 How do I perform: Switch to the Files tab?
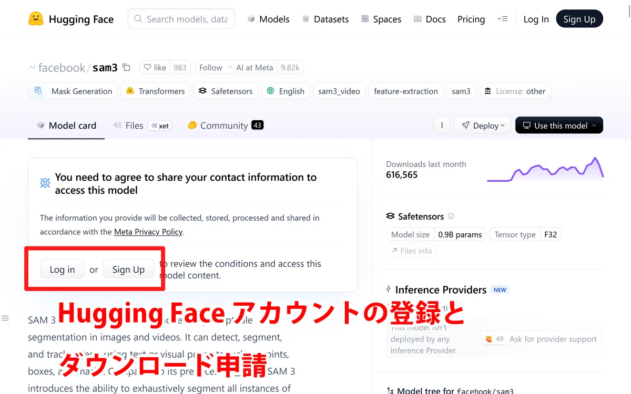coord(142,126)
